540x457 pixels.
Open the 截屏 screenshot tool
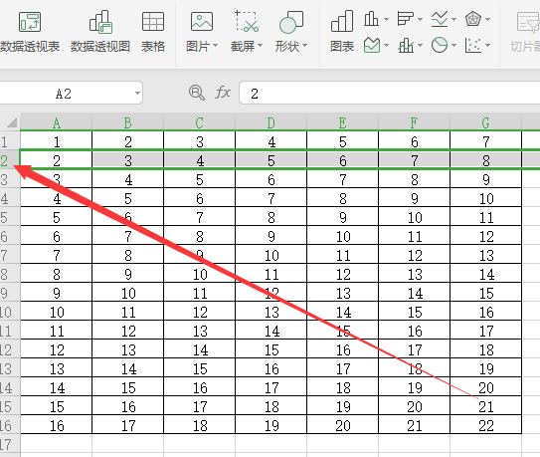pyautogui.click(x=247, y=32)
